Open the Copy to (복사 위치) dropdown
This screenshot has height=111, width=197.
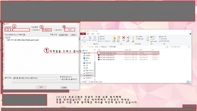pyautogui.click(x=118, y=39)
